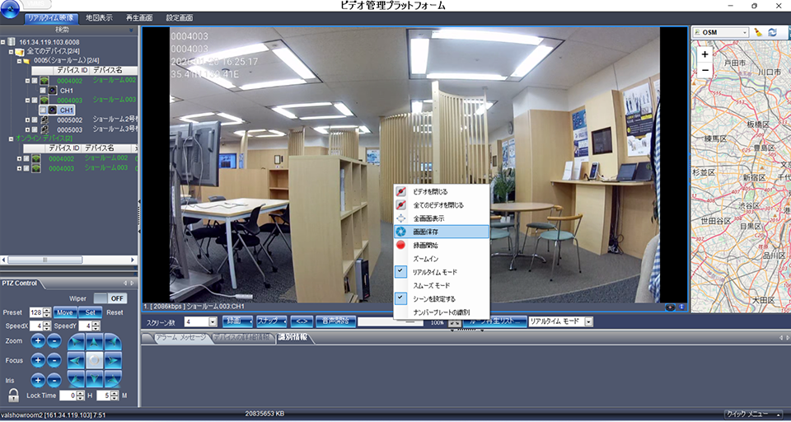Click the fit-to-window arrows icon near 100%
This screenshot has width=791, height=422.
454,322
